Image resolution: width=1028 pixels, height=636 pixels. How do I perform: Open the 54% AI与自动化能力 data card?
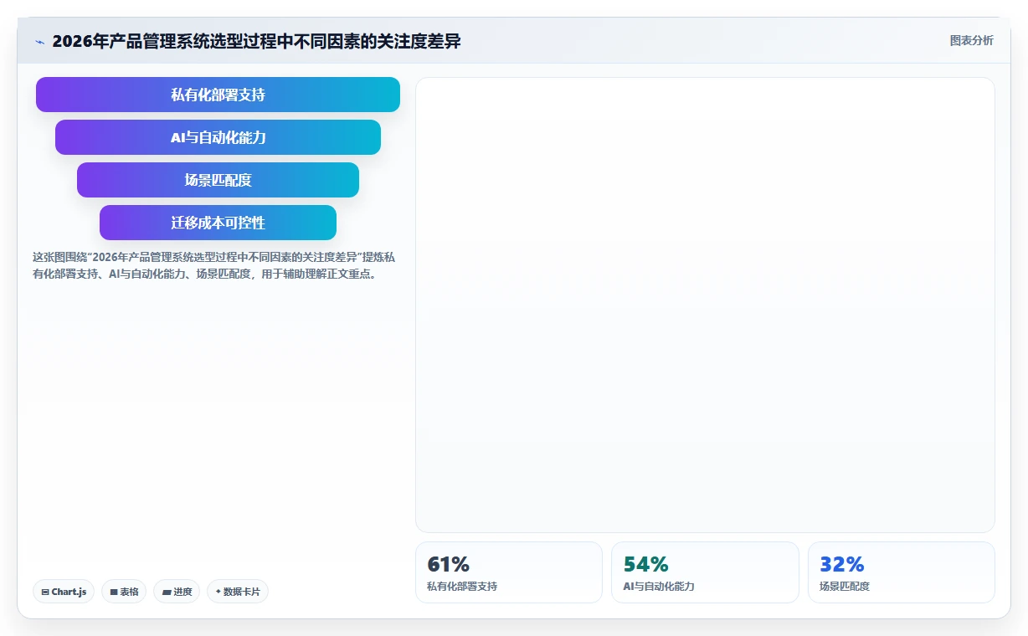[x=705, y=572]
